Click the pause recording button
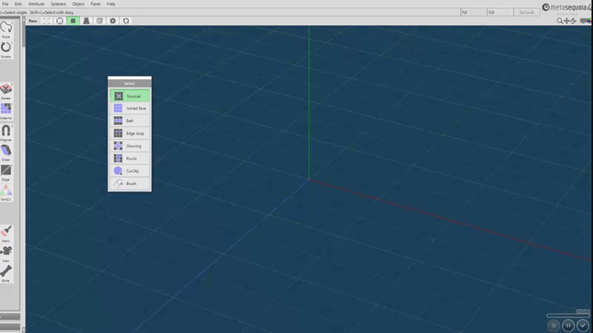Image resolution: width=593 pixels, height=333 pixels. pos(568,326)
